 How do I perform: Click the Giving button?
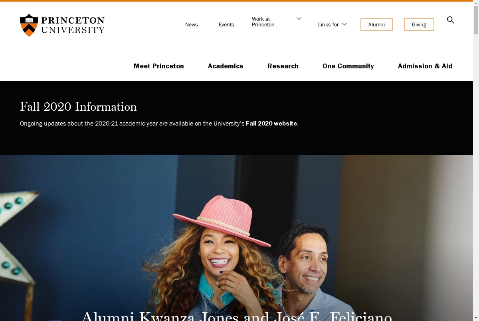tap(419, 24)
